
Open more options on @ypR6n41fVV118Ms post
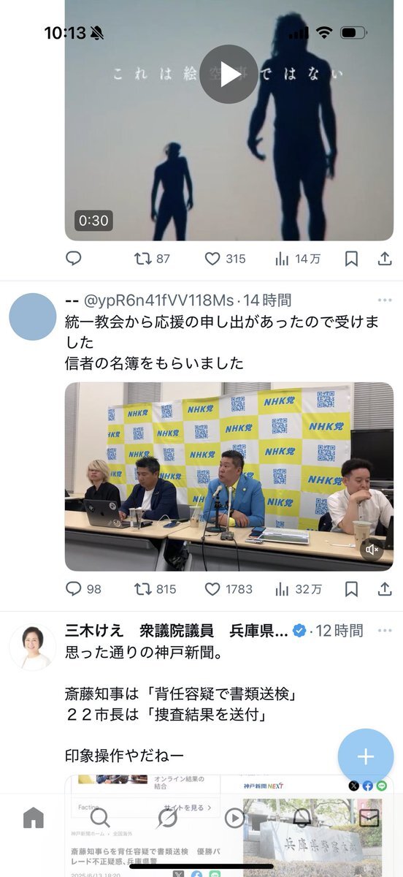click(x=385, y=300)
